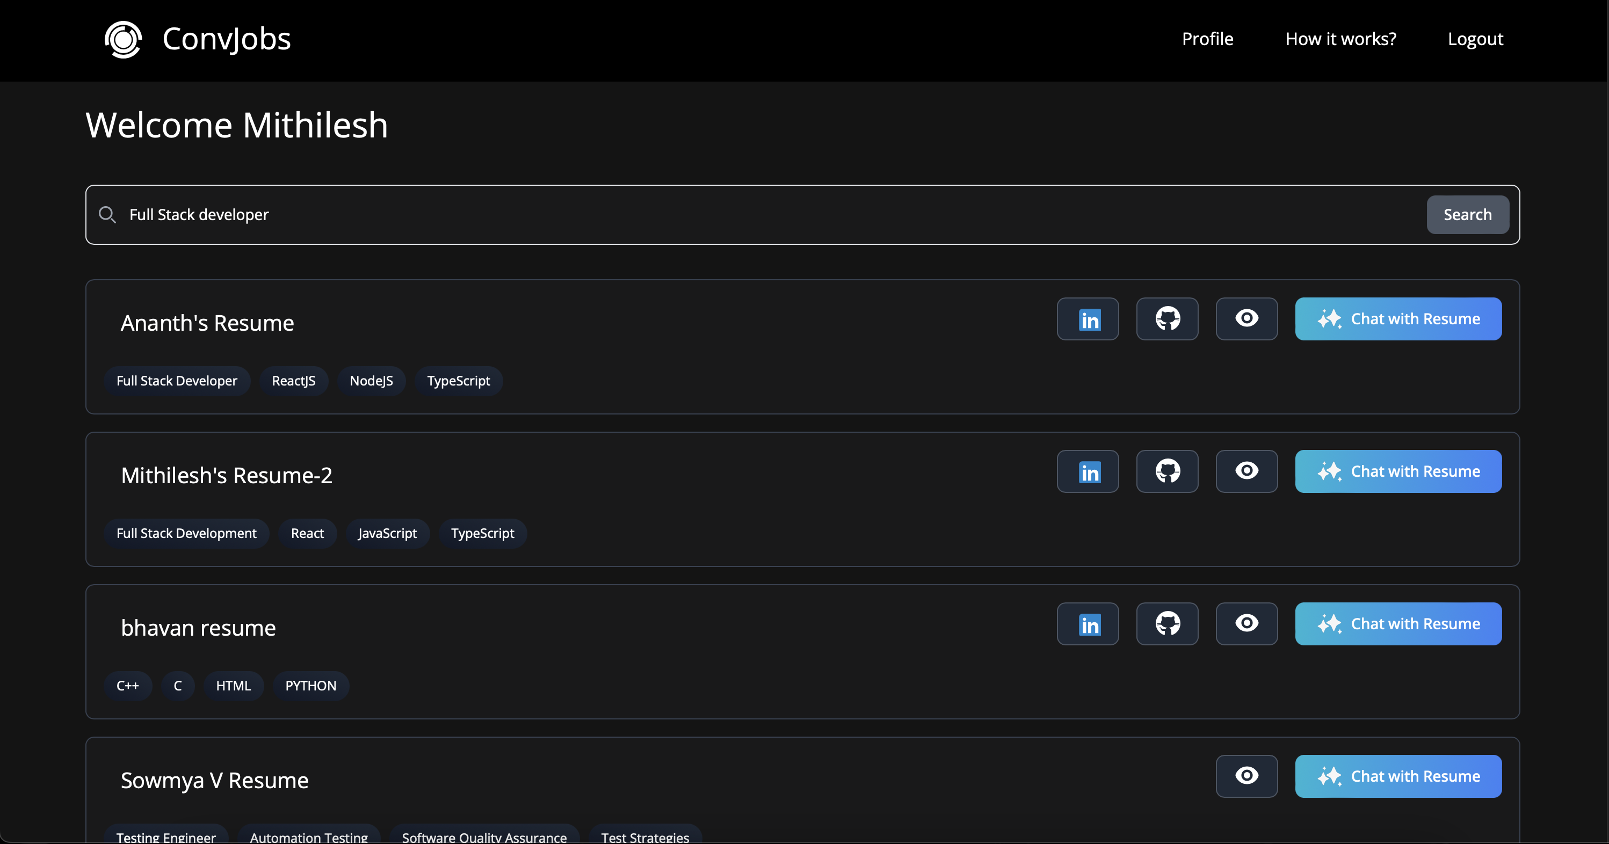Image resolution: width=1609 pixels, height=844 pixels.
Task: Chat with Sowmya V Resume
Action: (1398, 776)
